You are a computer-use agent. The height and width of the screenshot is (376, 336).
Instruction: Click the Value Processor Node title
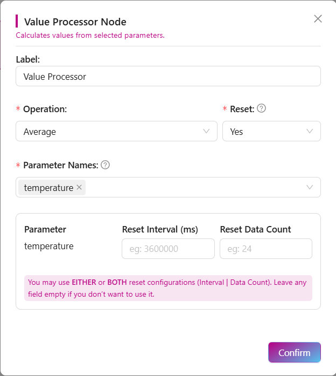click(75, 22)
